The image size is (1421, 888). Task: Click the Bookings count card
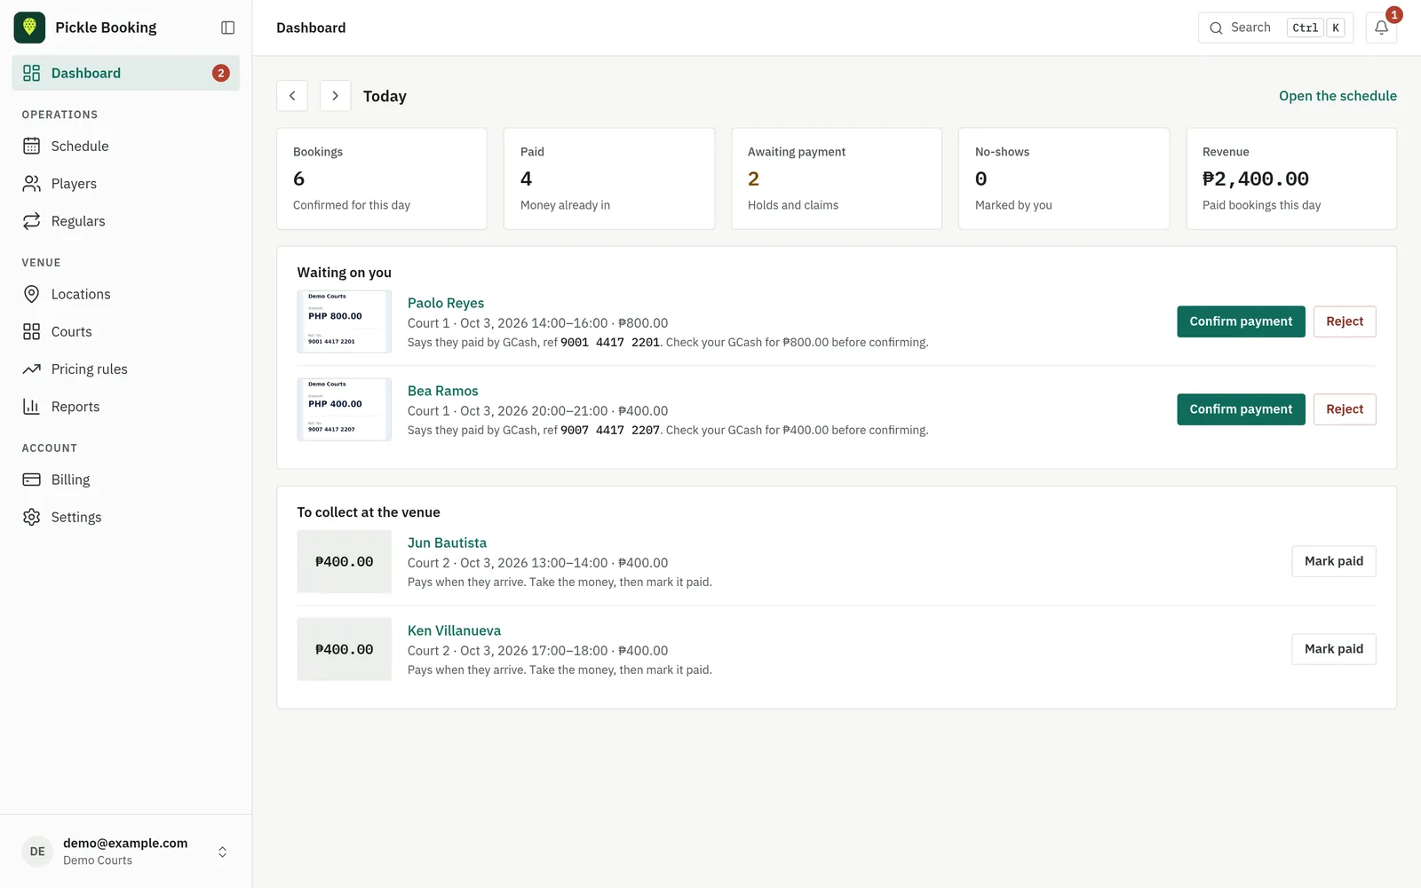pyautogui.click(x=382, y=178)
